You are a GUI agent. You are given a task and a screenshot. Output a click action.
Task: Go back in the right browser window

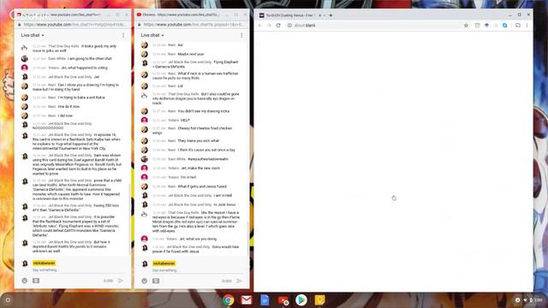coord(259,25)
